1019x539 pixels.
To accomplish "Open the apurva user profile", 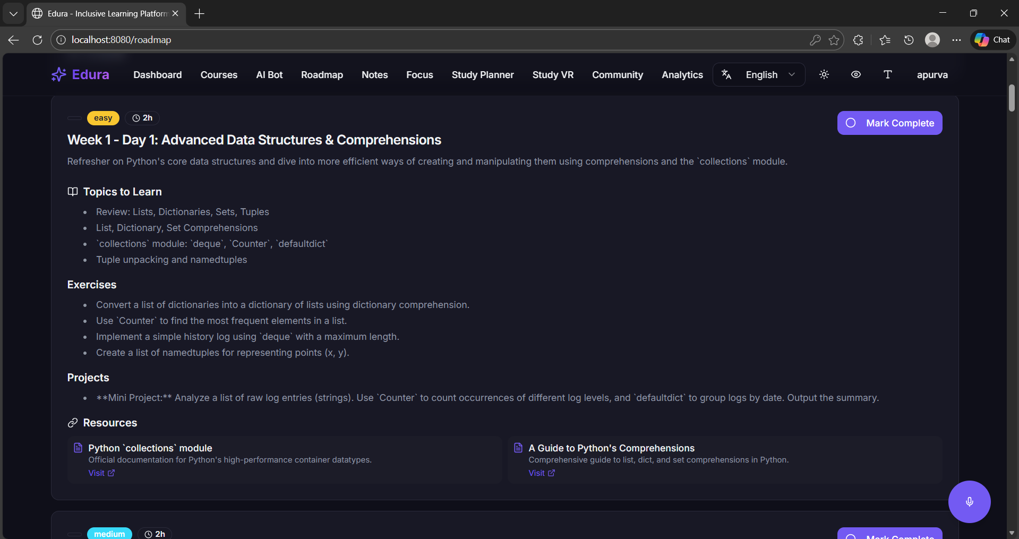I will click(x=932, y=75).
